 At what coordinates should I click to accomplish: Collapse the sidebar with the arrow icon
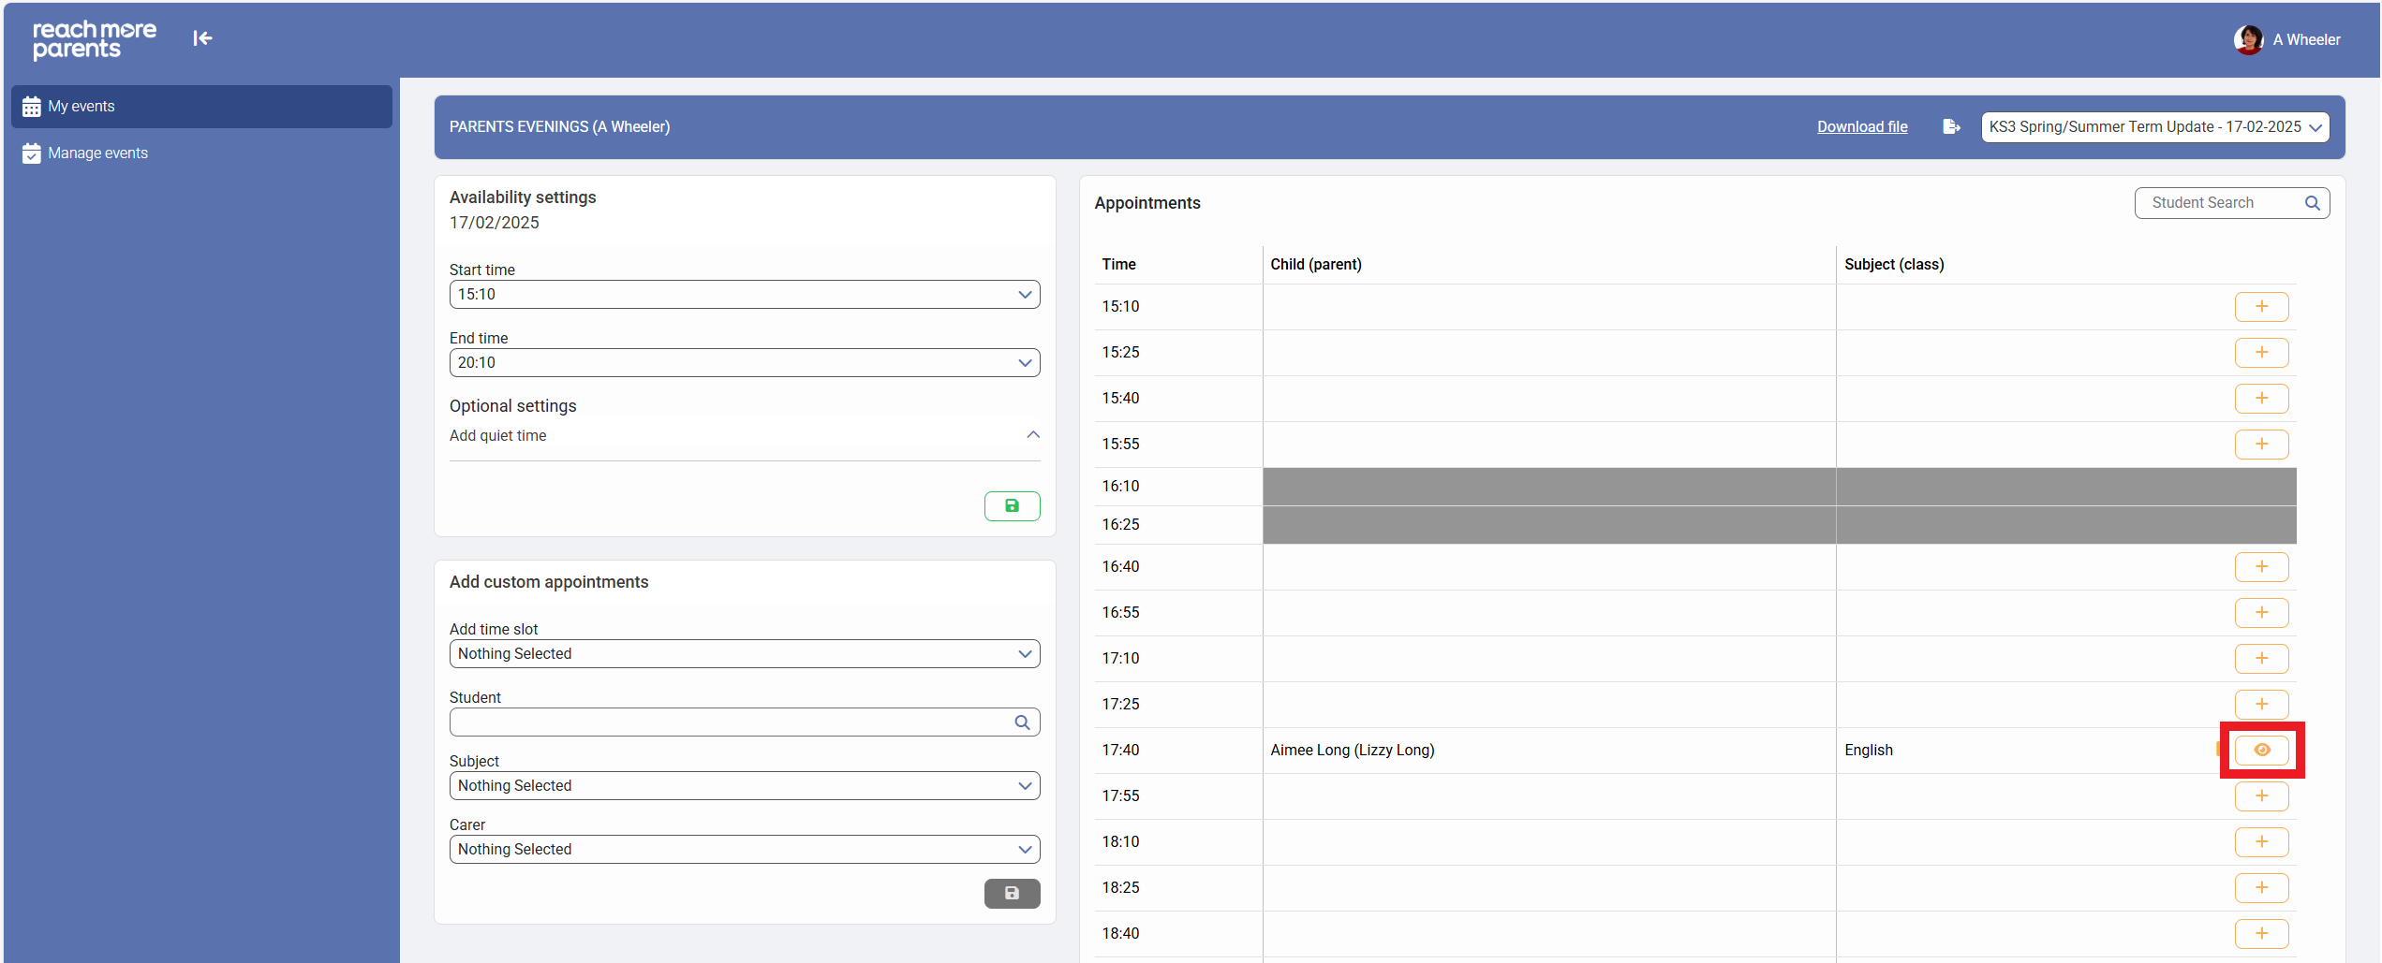click(202, 38)
